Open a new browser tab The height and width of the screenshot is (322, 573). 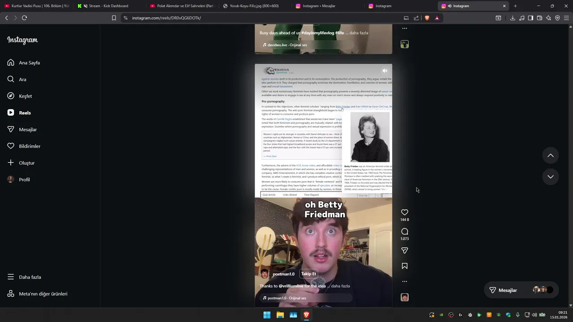tap(515, 6)
